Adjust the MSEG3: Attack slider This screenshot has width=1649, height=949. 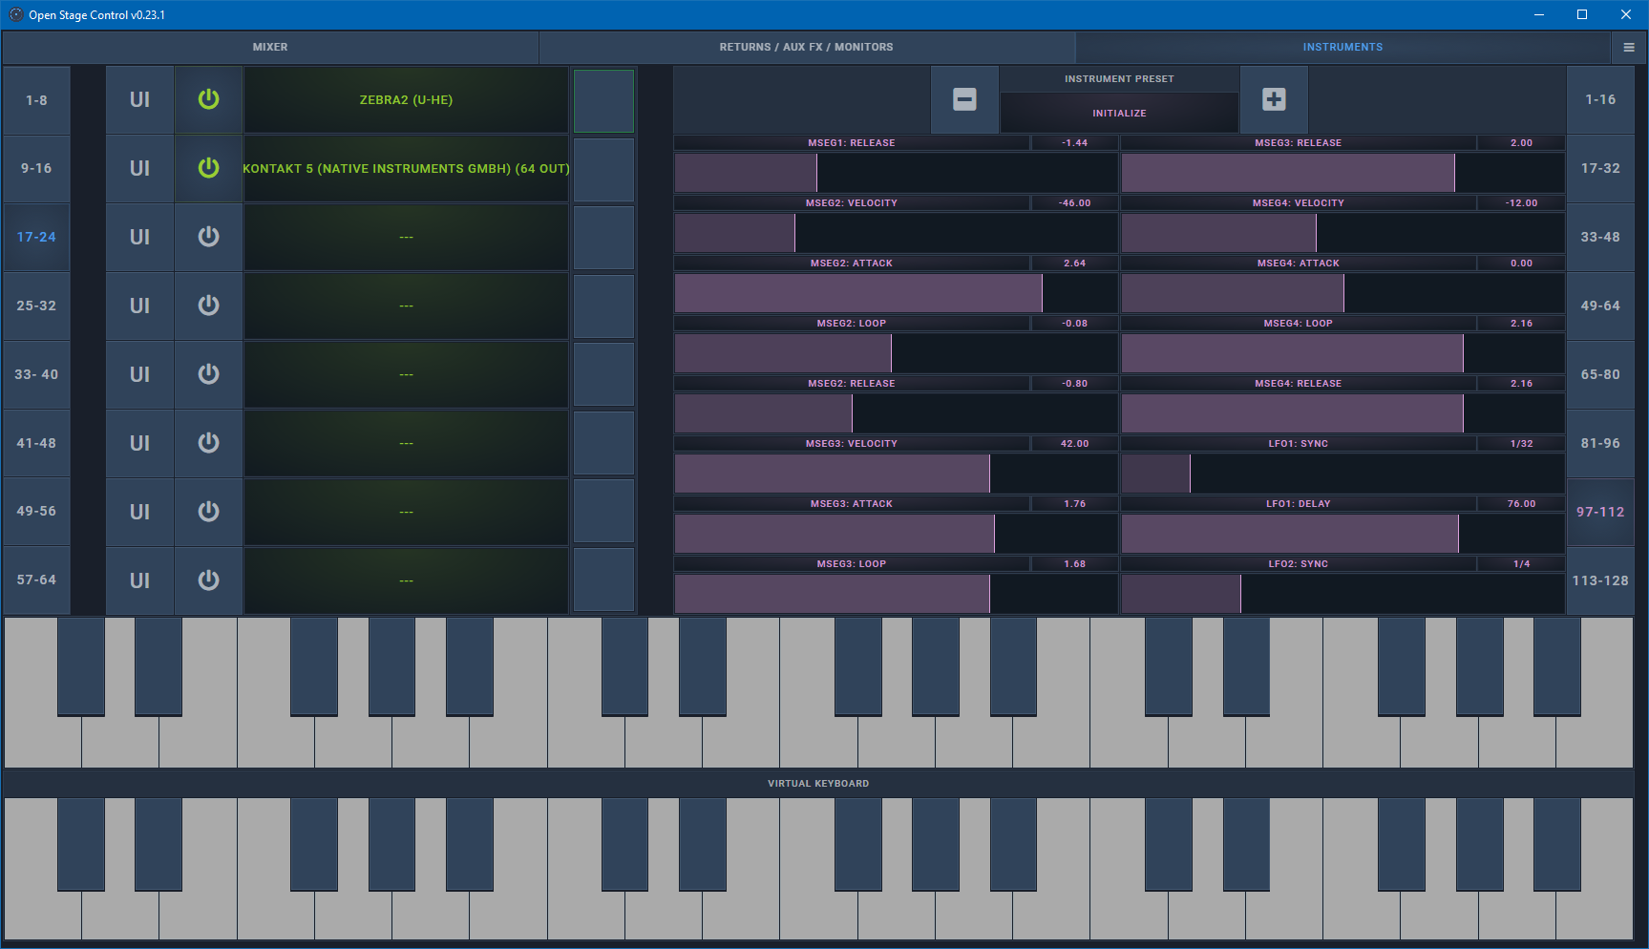point(896,534)
